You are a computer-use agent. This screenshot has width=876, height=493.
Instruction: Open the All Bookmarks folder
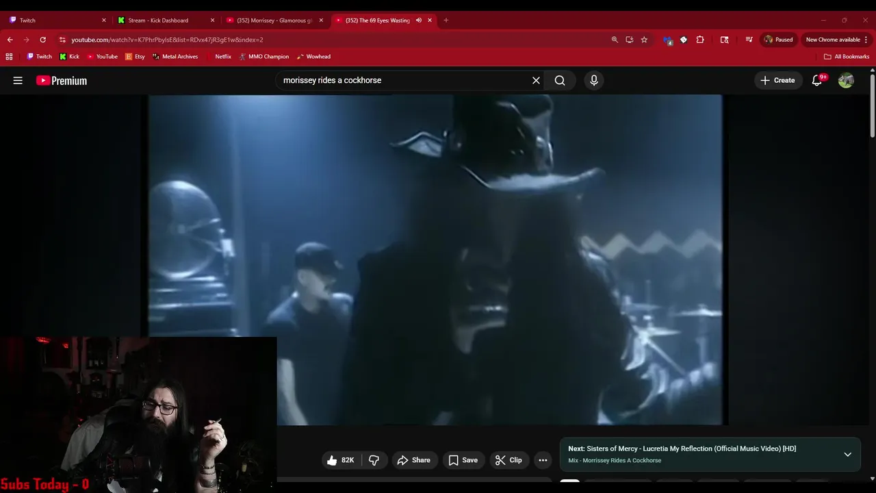click(x=847, y=57)
